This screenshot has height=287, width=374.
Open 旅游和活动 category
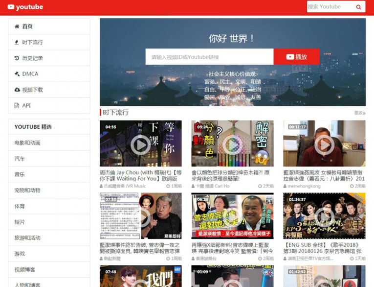[x=27, y=238]
